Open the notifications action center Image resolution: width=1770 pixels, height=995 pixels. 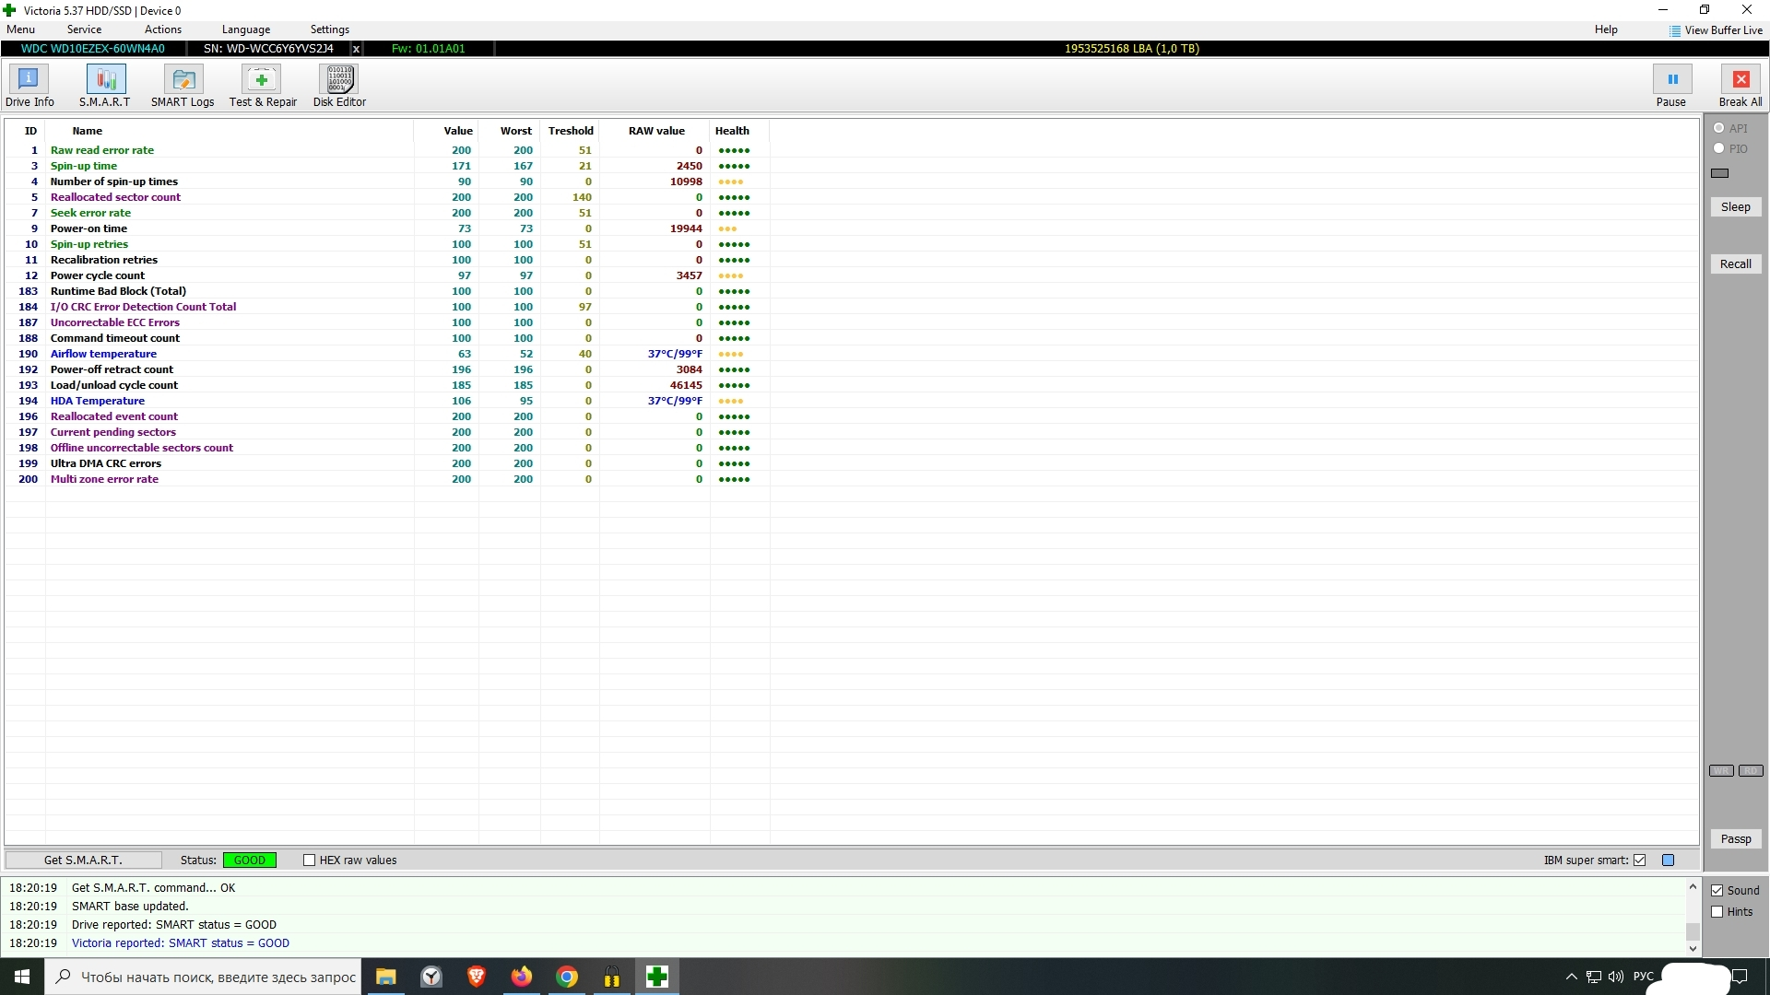click(x=1740, y=977)
